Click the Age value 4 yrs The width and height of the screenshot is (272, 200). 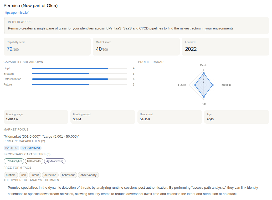click(x=210, y=119)
